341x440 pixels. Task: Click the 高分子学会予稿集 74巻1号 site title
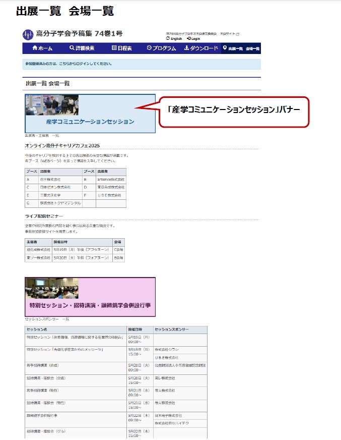pyautogui.click(x=79, y=34)
